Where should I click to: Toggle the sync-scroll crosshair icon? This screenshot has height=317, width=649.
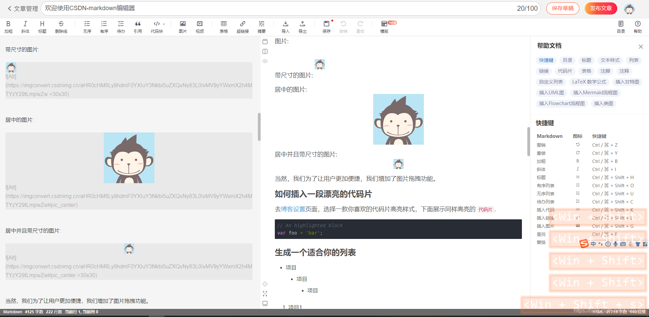pyautogui.click(x=265, y=284)
